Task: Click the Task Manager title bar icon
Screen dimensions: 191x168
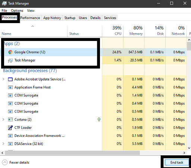Action: [4, 3]
